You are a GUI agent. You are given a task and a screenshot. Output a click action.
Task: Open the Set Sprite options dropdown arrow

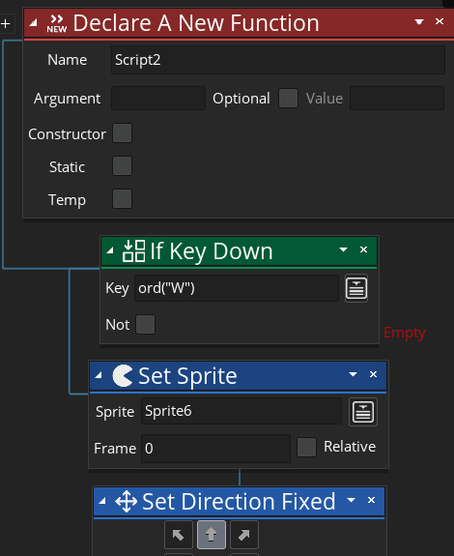click(x=353, y=374)
